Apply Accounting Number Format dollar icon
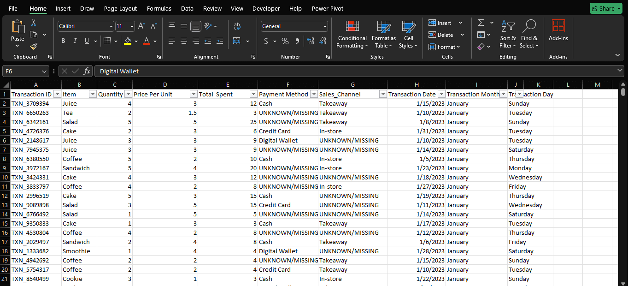Screen dimensions: 628x286 click(266, 41)
